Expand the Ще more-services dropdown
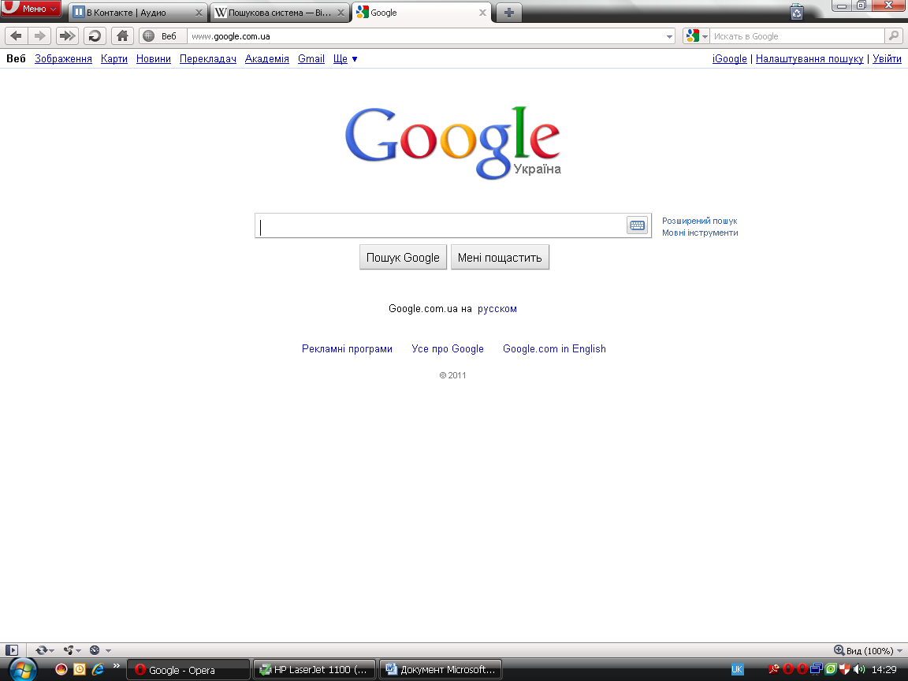The width and height of the screenshot is (908, 681). (345, 58)
